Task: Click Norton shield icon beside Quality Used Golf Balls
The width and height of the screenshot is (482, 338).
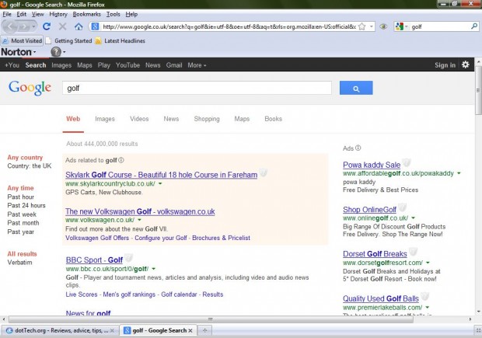Action: click(x=424, y=297)
